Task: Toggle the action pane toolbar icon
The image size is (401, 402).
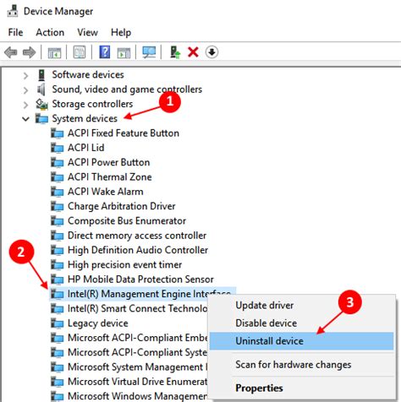Action: [124, 52]
